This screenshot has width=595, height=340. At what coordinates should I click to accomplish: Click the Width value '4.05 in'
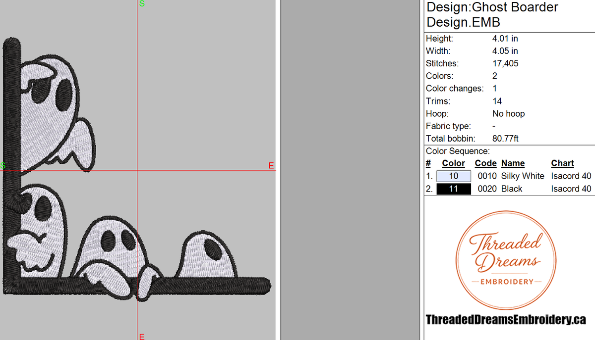(505, 51)
